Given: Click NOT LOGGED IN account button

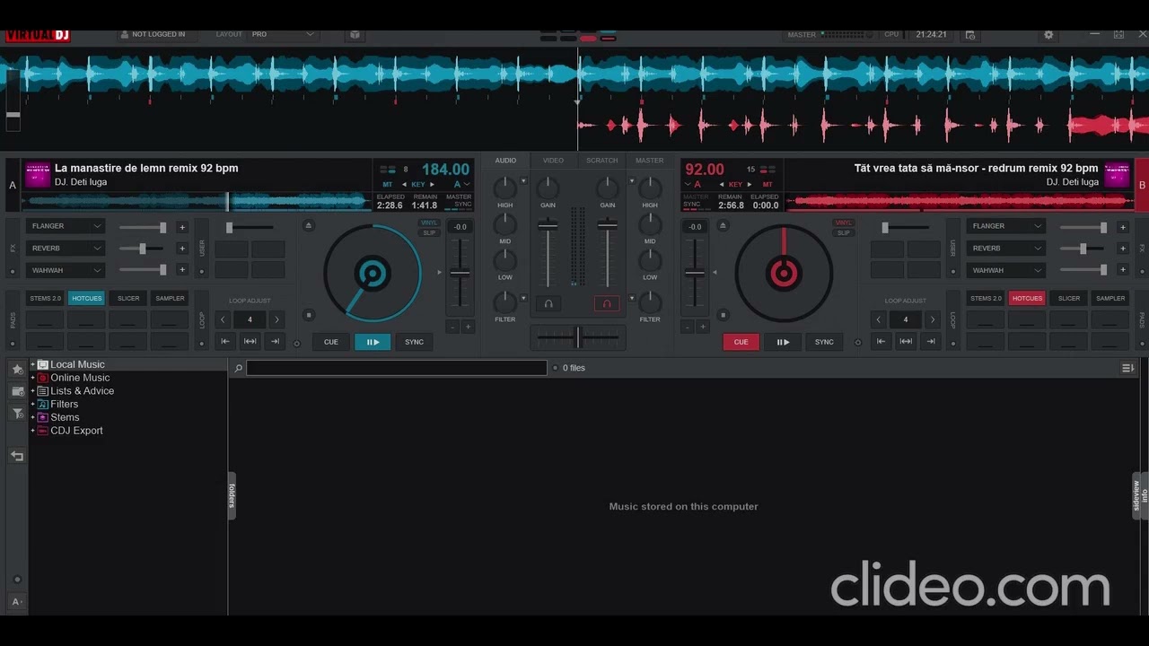Looking at the screenshot, I should point(153,34).
